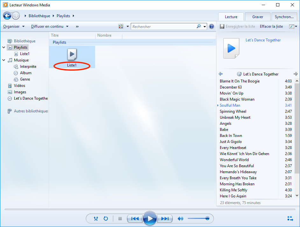Viewport: 300px width, 227px height.
Task: Click Bibliothèque in the breadcrumb
Action: (x=39, y=16)
